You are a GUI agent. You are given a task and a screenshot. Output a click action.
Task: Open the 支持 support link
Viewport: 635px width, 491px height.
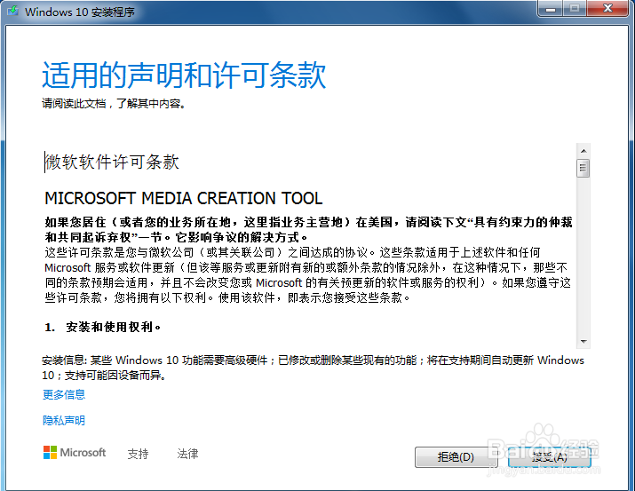[138, 454]
